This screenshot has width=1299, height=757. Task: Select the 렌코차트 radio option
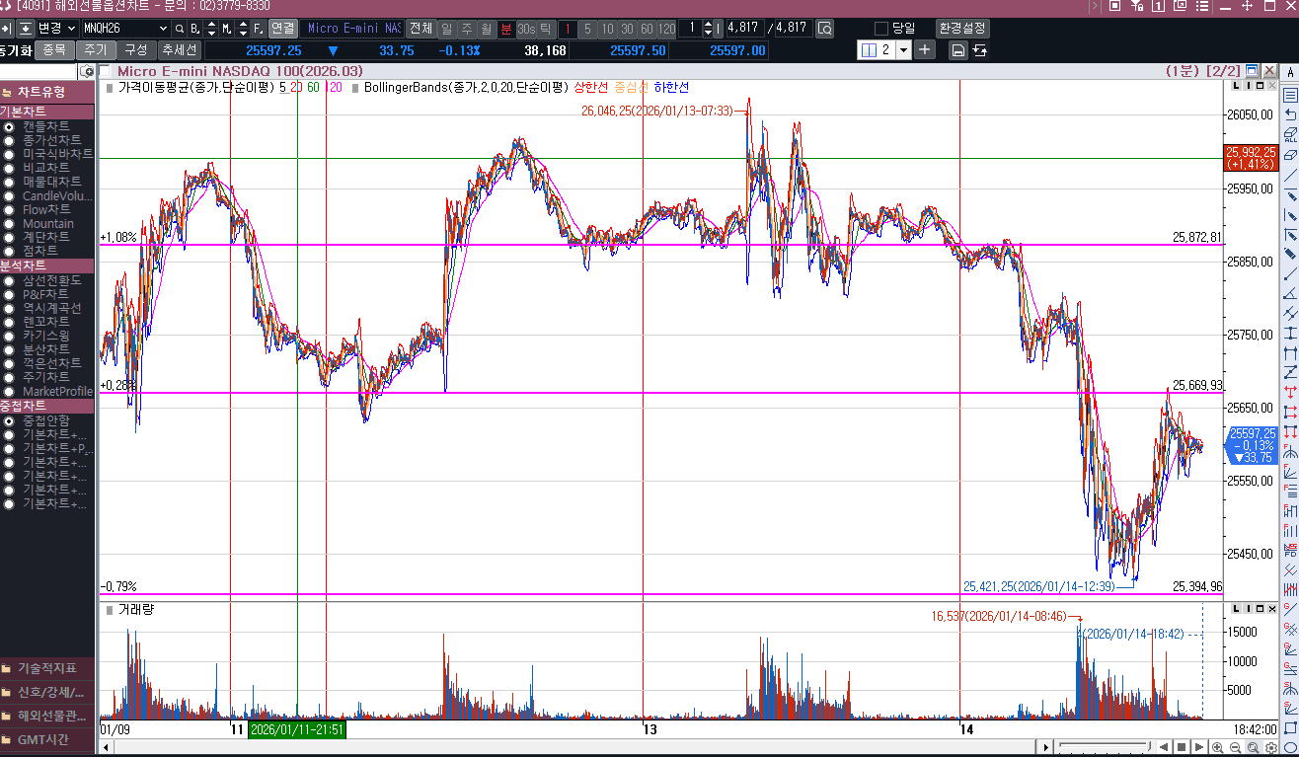[9, 322]
